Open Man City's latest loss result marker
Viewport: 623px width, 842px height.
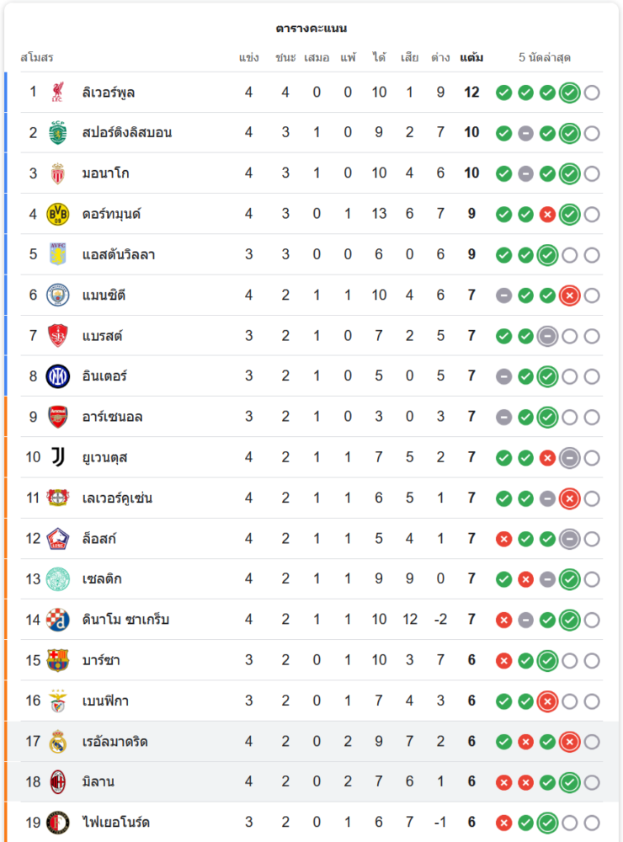569,296
